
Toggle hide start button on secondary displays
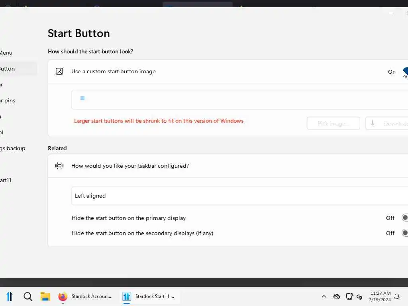click(x=405, y=233)
